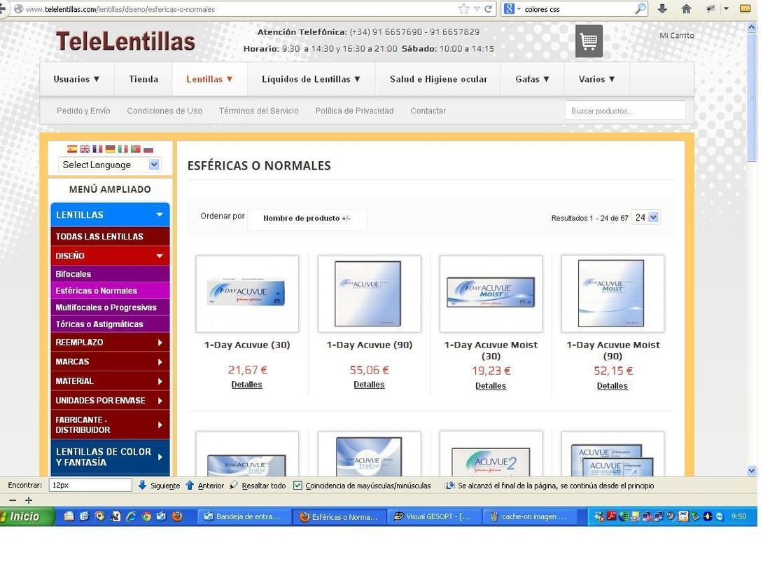The width and height of the screenshot is (770, 578).
Task: Open Líquidos de Lentillas menu
Action: tap(311, 79)
